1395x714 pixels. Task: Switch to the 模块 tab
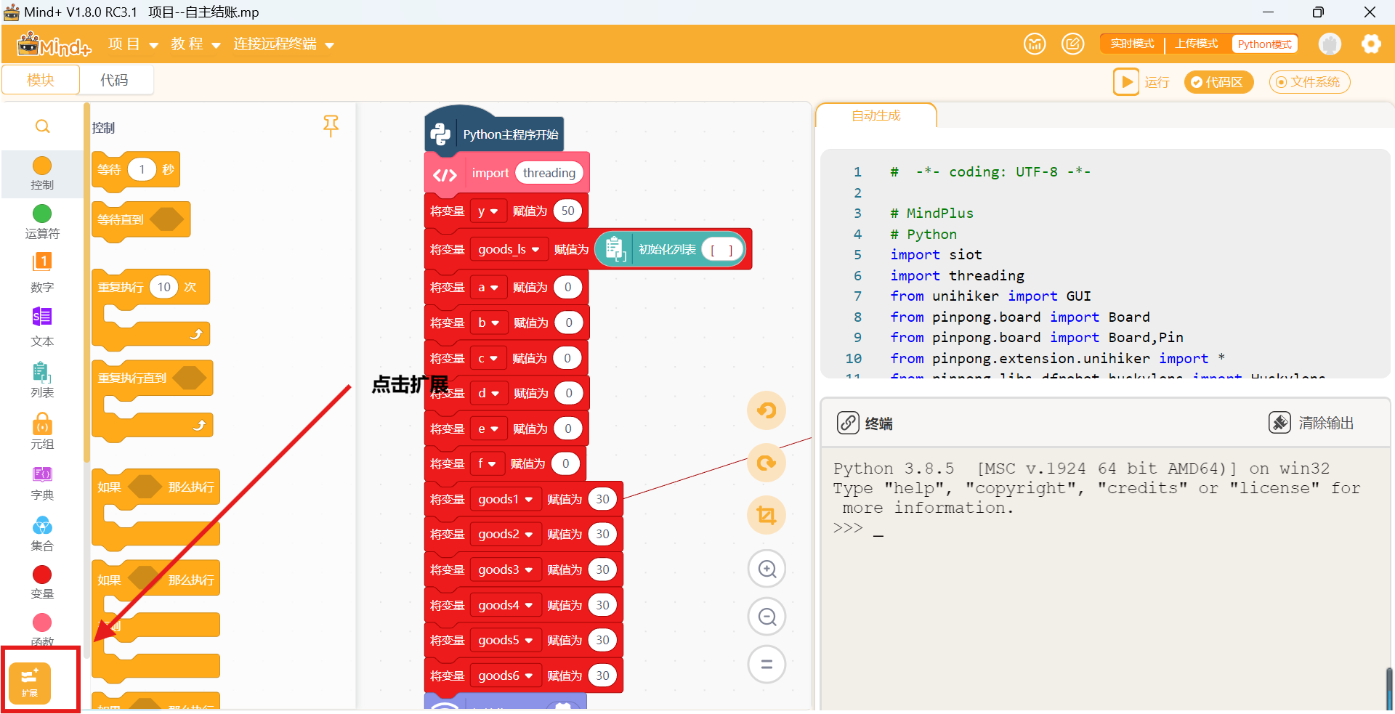[41, 80]
